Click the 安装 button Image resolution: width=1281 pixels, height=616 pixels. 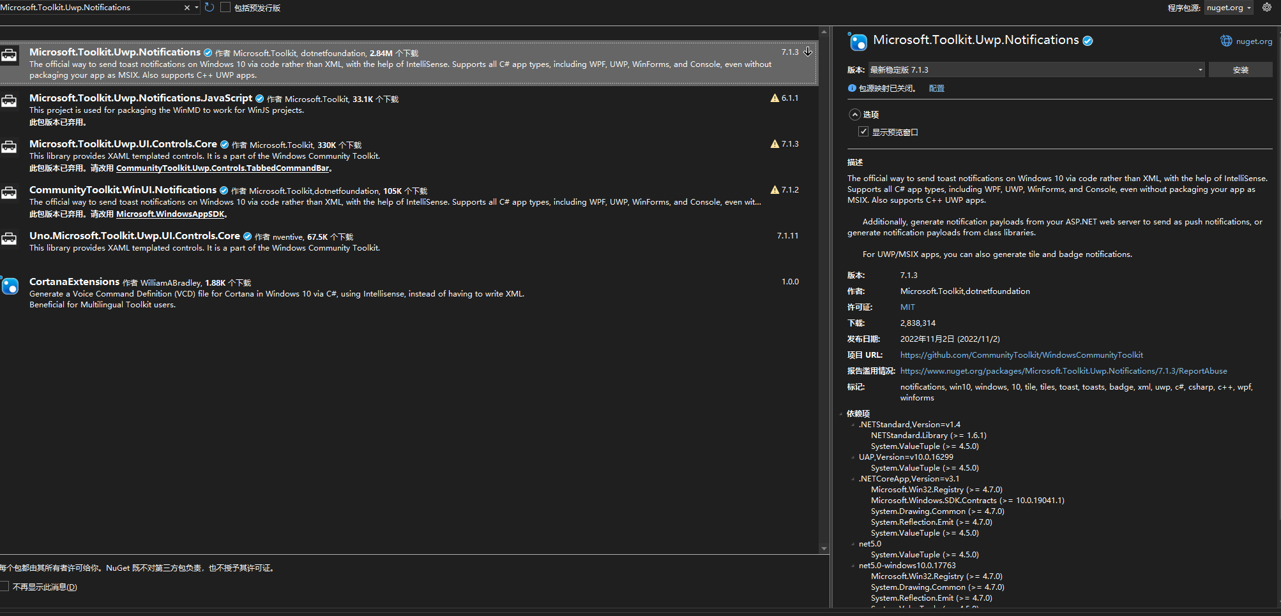1240,70
